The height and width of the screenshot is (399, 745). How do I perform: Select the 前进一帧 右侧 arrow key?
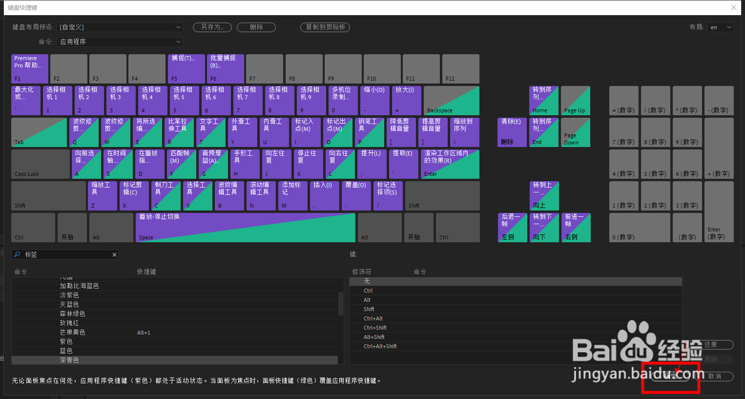tap(576, 228)
